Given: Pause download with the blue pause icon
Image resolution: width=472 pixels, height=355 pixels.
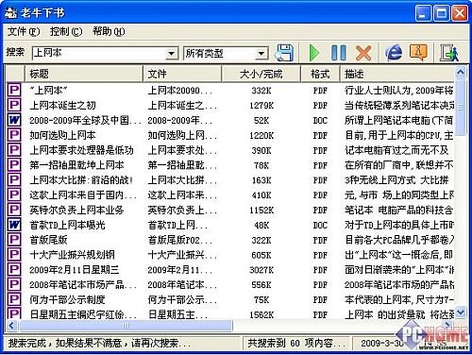Looking at the screenshot, I should click(339, 53).
